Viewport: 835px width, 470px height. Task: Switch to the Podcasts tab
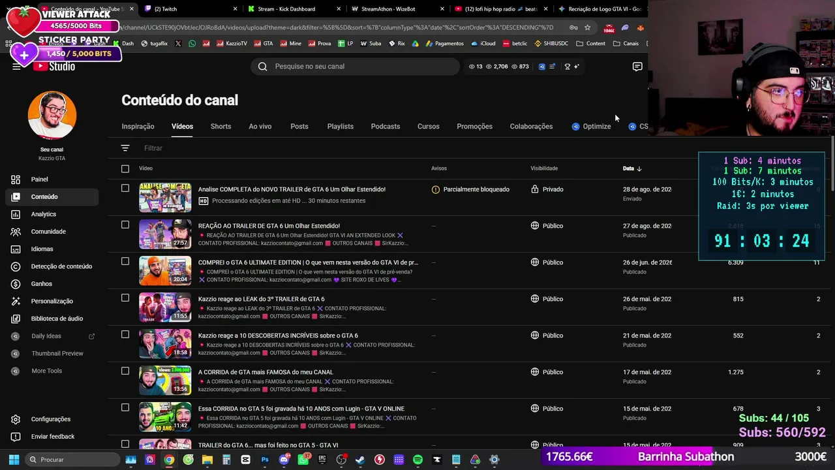[x=386, y=127]
